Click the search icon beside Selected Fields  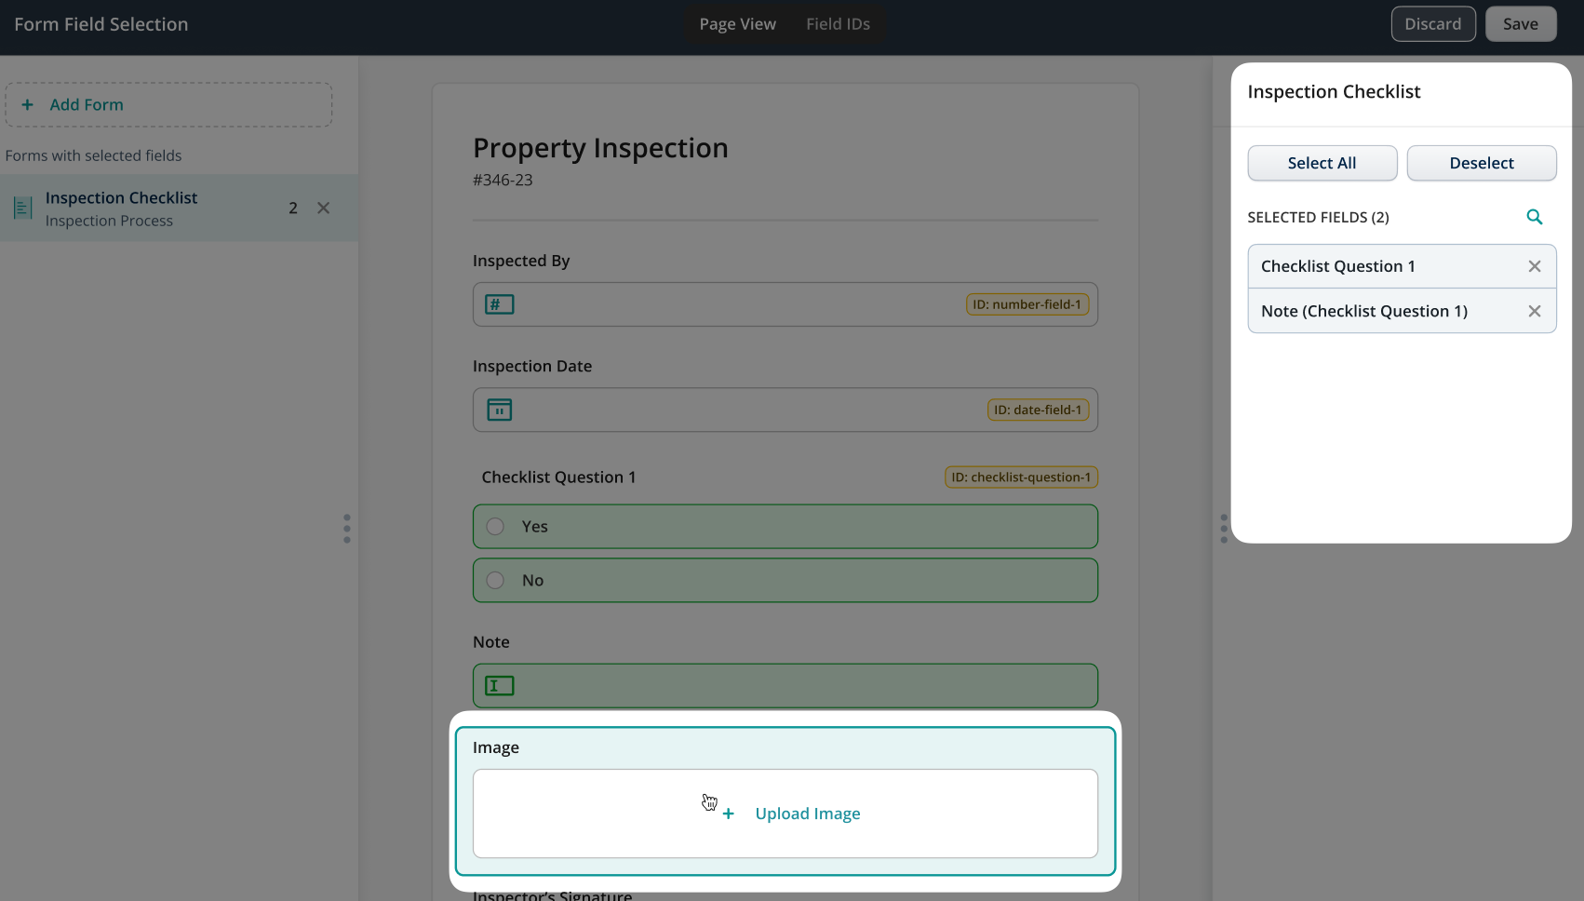[x=1535, y=217]
